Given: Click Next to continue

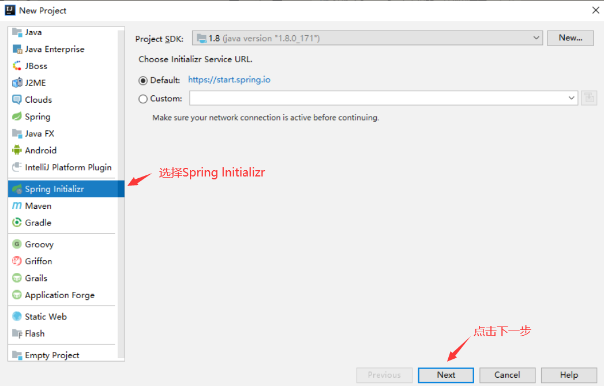Looking at the screenshot, I should (x=446, y=375).
